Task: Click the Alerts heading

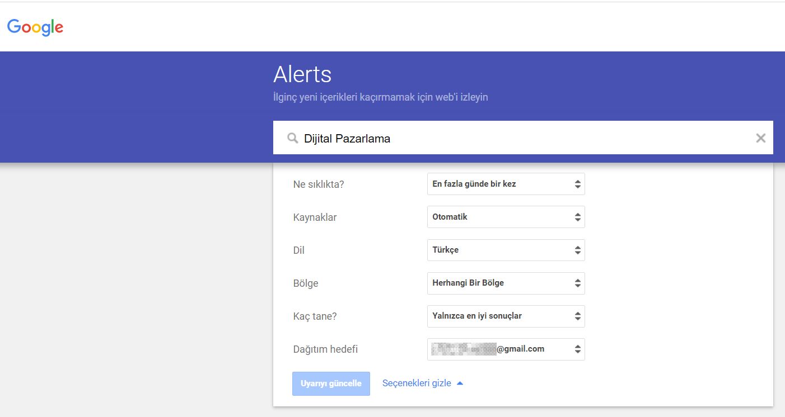Action: (x=302, y=74)
